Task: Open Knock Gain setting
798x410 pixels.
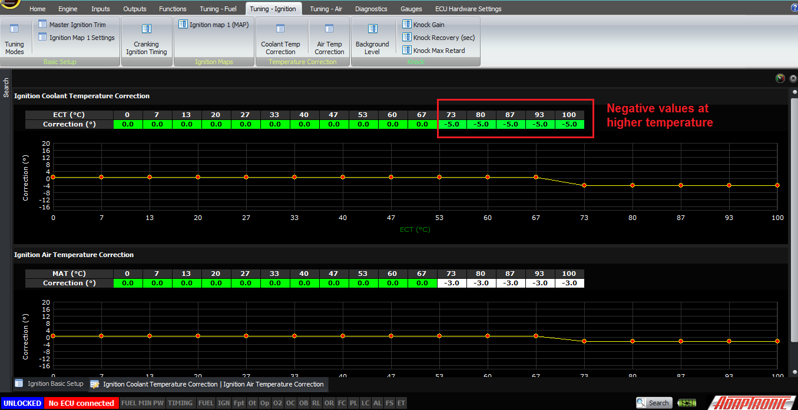Action: point(423,25)
